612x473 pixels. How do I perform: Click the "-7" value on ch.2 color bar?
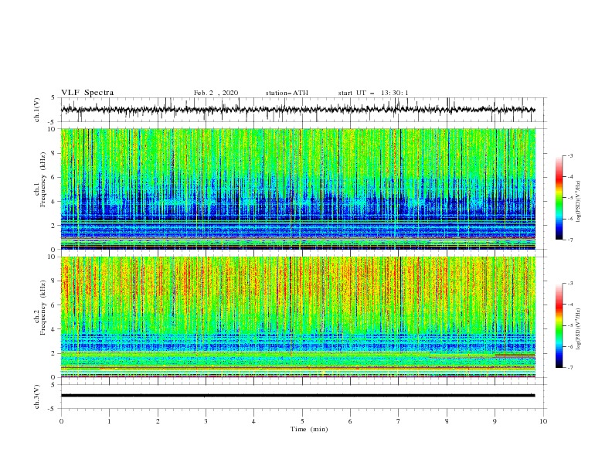(x=569, y=368)
